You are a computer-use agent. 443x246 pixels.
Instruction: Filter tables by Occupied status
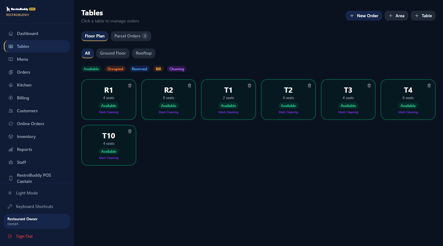115,69
